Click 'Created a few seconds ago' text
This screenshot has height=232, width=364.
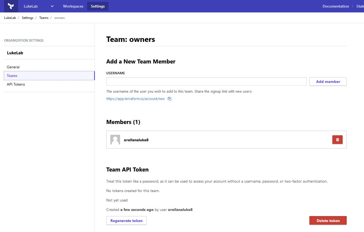tap(130, 210)
